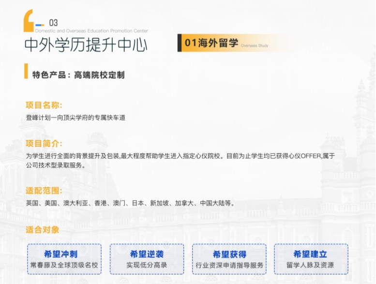
Task: Click the 03 page number
Action: (53, 23)
